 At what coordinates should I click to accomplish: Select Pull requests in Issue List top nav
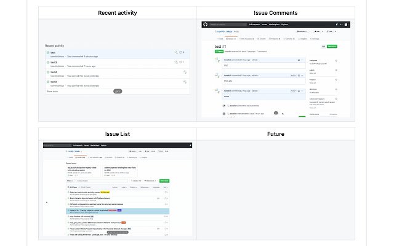click(78, 145)
